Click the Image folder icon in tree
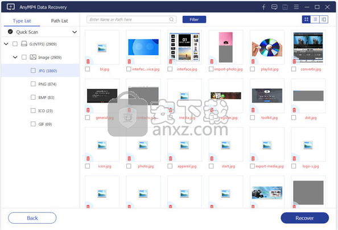338x230 pixels. (x=33, y=57)
